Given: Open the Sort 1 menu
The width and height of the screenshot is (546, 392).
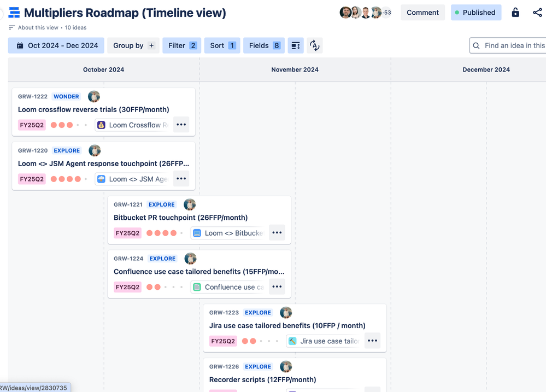Looking at the screenshot, I should coord(222,45).
